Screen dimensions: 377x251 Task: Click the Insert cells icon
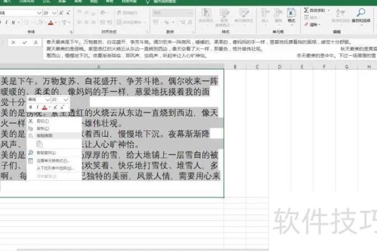pyautogui.click(x=265, y=13)
